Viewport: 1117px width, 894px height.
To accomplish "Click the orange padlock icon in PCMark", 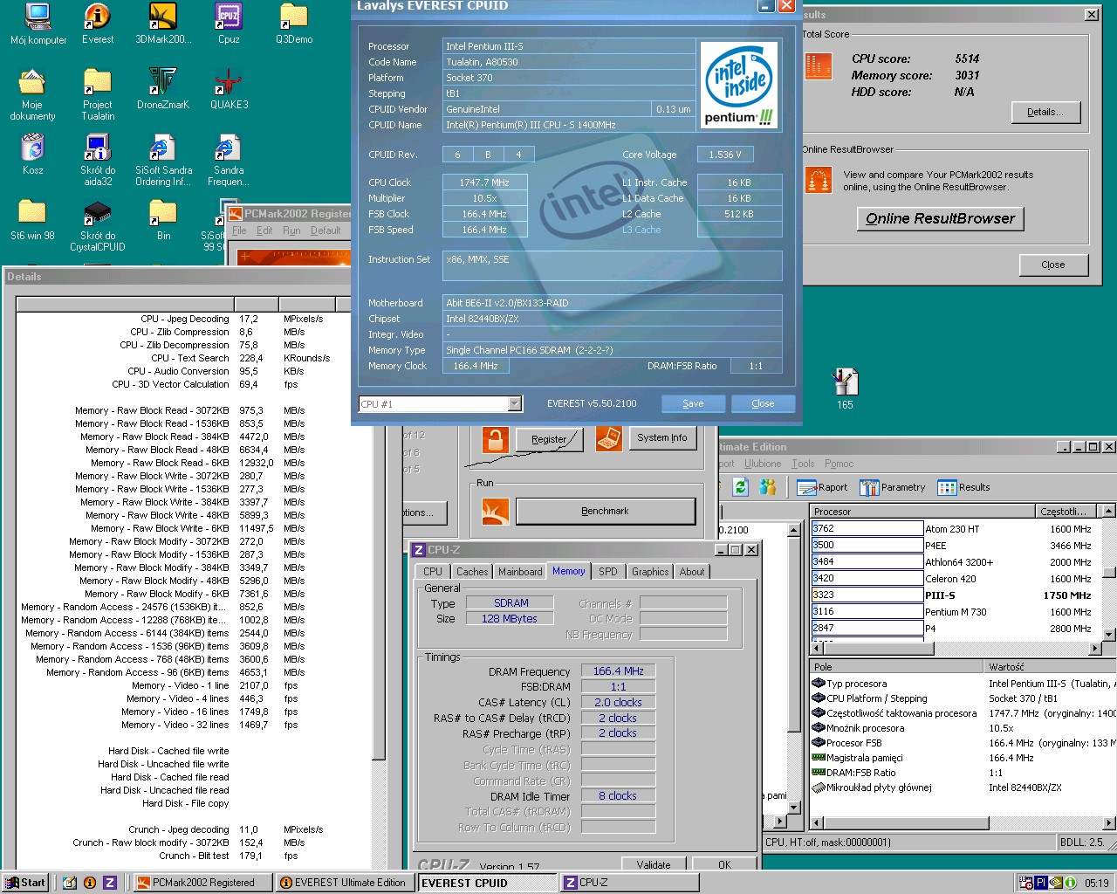I will (495, 438).
